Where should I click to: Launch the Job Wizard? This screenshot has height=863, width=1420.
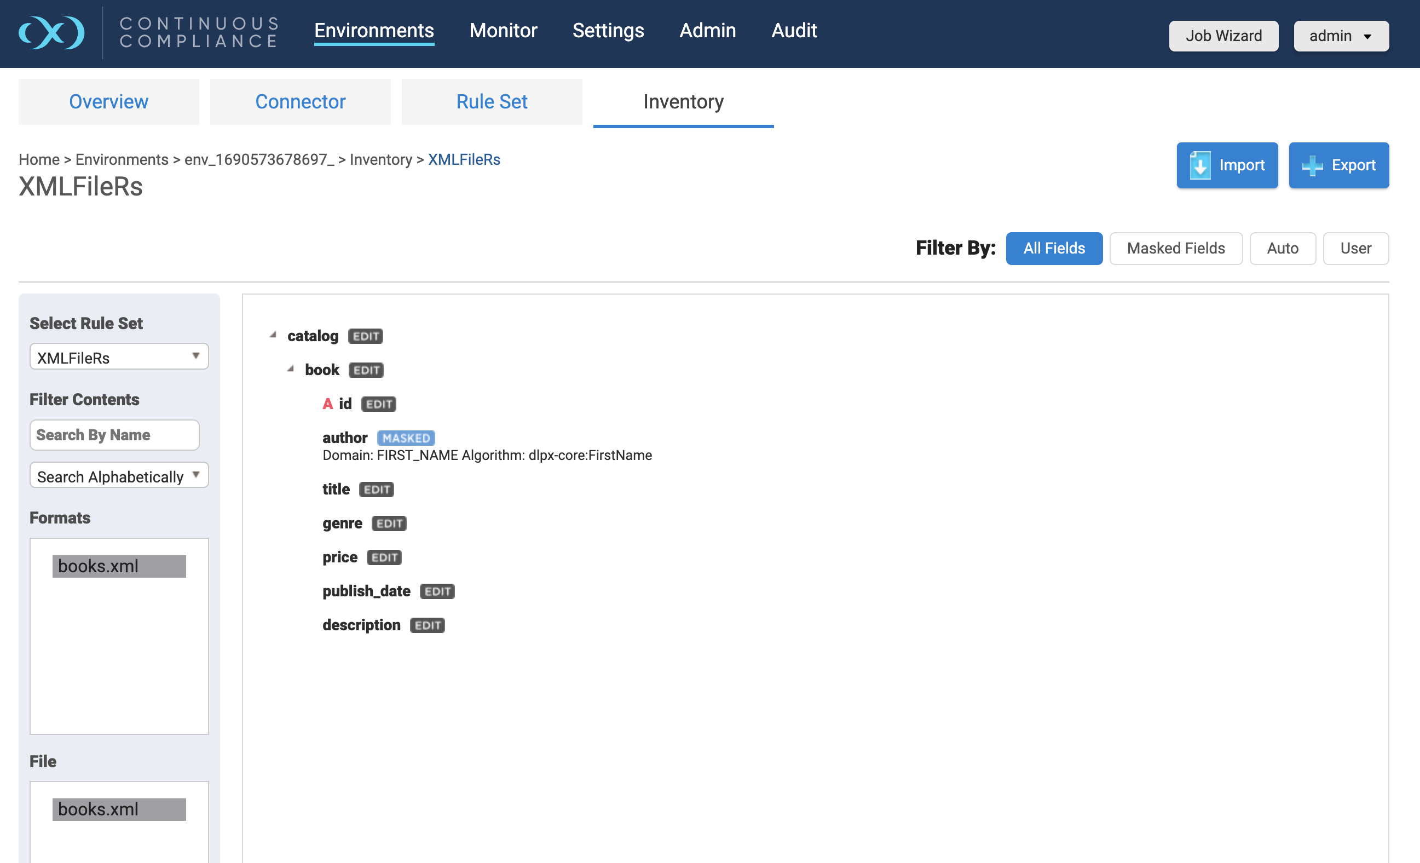click(1223, 36)
